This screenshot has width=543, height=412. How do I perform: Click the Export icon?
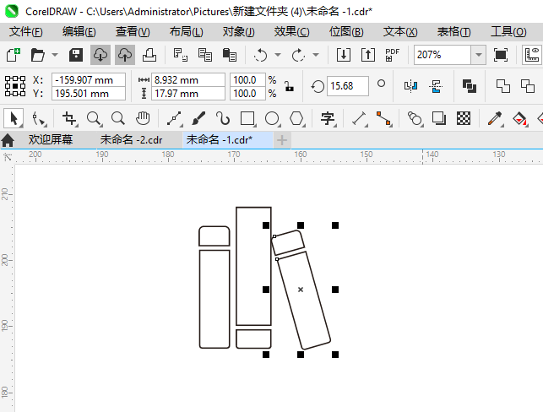pyautogui.click(x=368, y=55)
